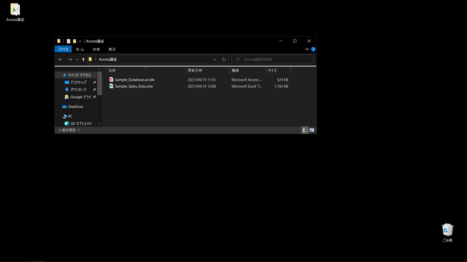Open the address bar history dropdown

click(x=215, y=59)
